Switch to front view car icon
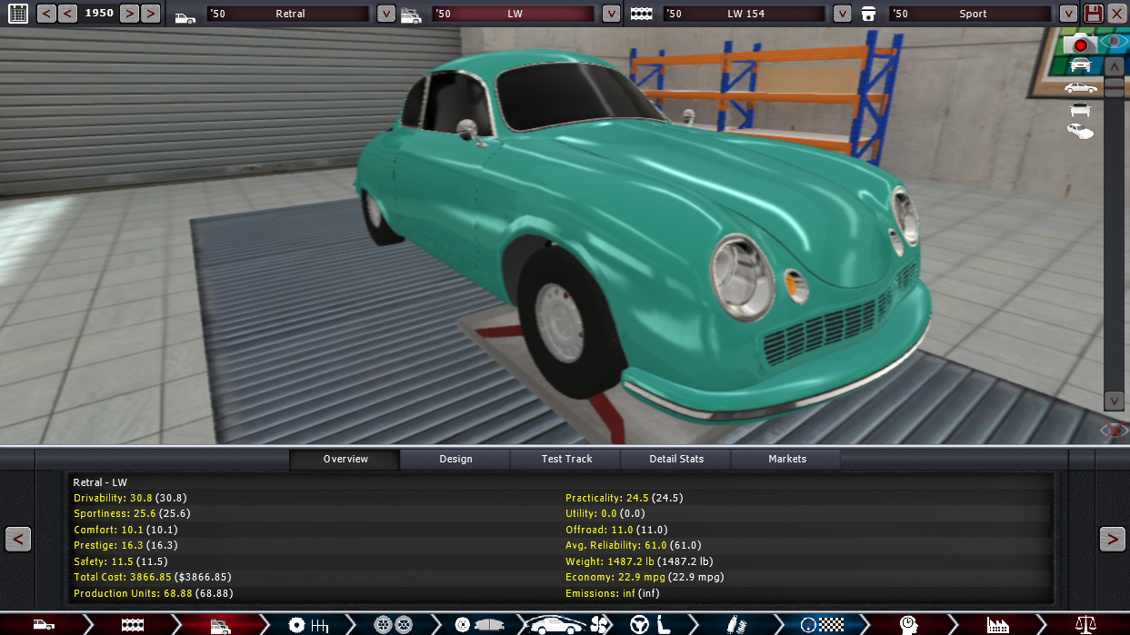The image size is (1130, 635). pos(1080,65)
